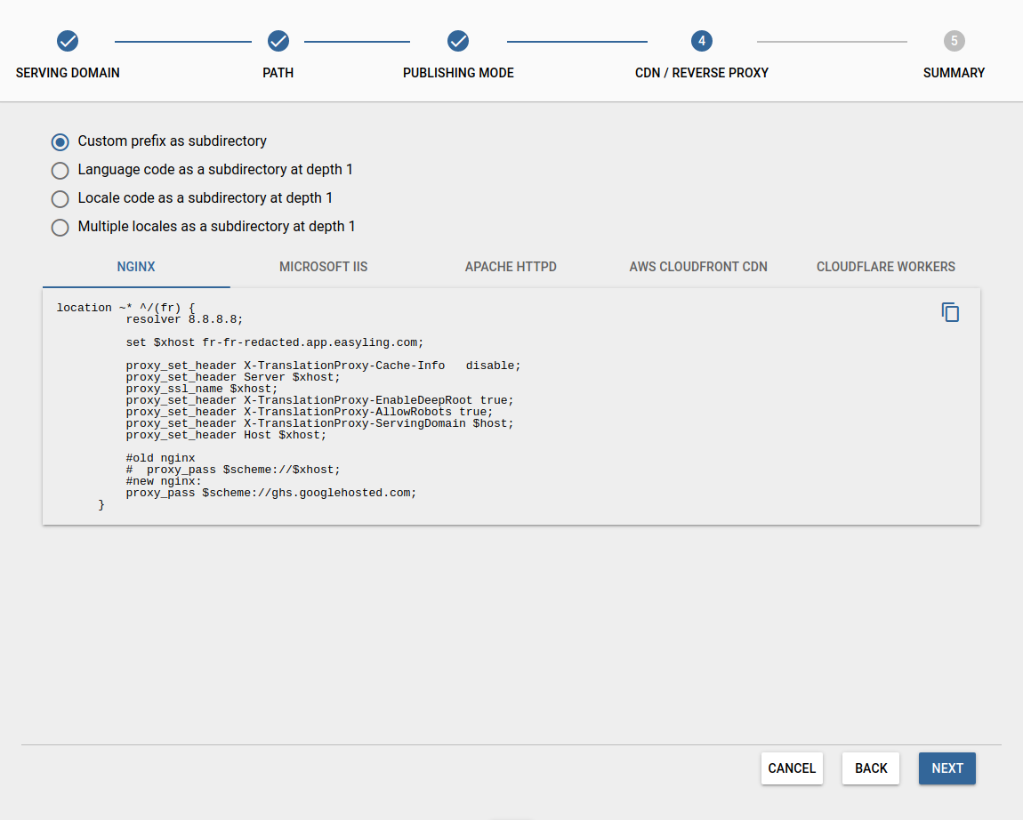Click the PATH step label

coord(278,73)
